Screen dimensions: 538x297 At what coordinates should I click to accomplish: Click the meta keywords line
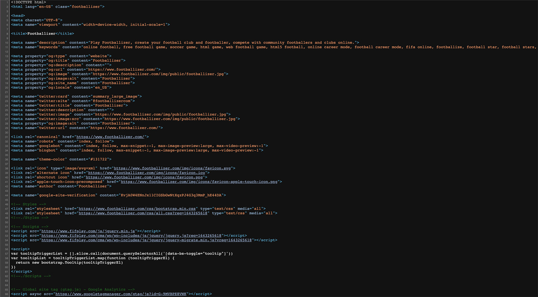coord(274,47)
